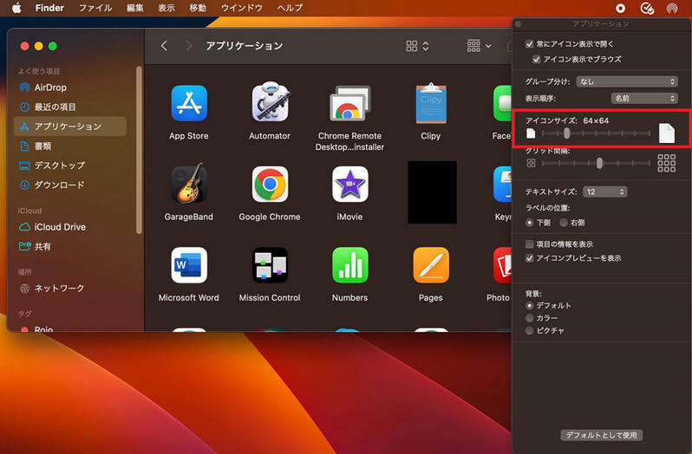Toggle アイコンプレビューを表示 checkbox
The height and width of the screenshot is (454, 692).
coord(530,258)
